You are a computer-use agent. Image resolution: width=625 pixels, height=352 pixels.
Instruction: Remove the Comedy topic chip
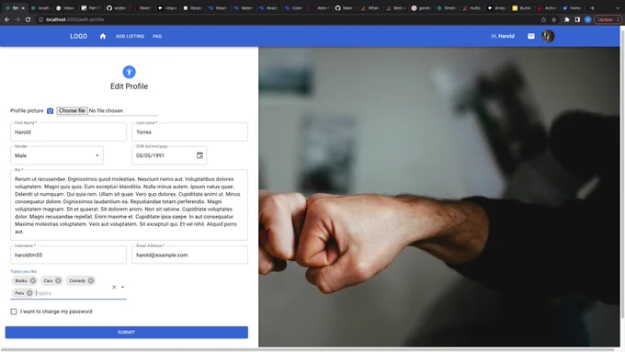coord(91,280)
